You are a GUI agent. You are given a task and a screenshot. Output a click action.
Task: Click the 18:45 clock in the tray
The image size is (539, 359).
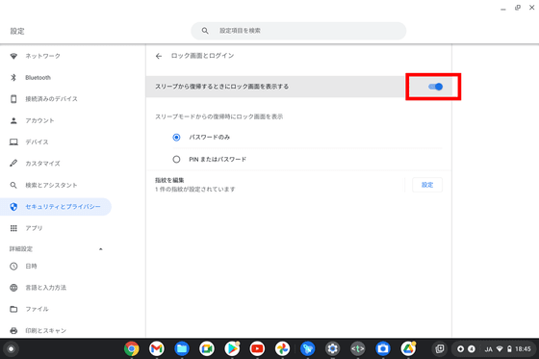pos(523,349)
